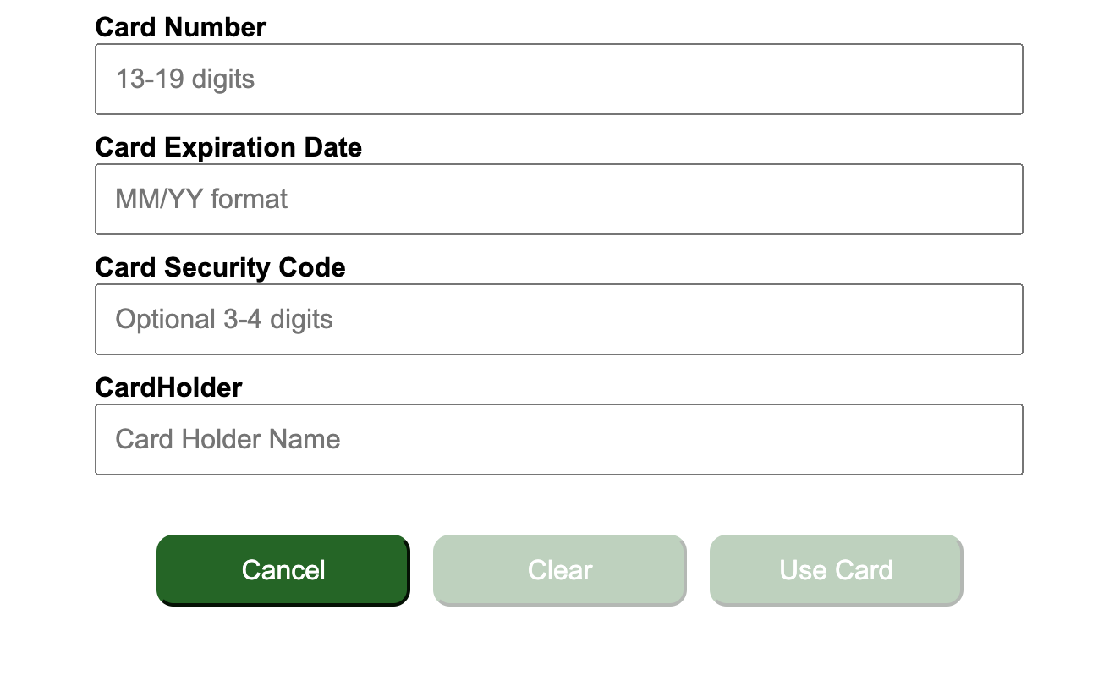The image size is (1120, 692).
Task: Submit card details via Use Card
Action: 836,570
